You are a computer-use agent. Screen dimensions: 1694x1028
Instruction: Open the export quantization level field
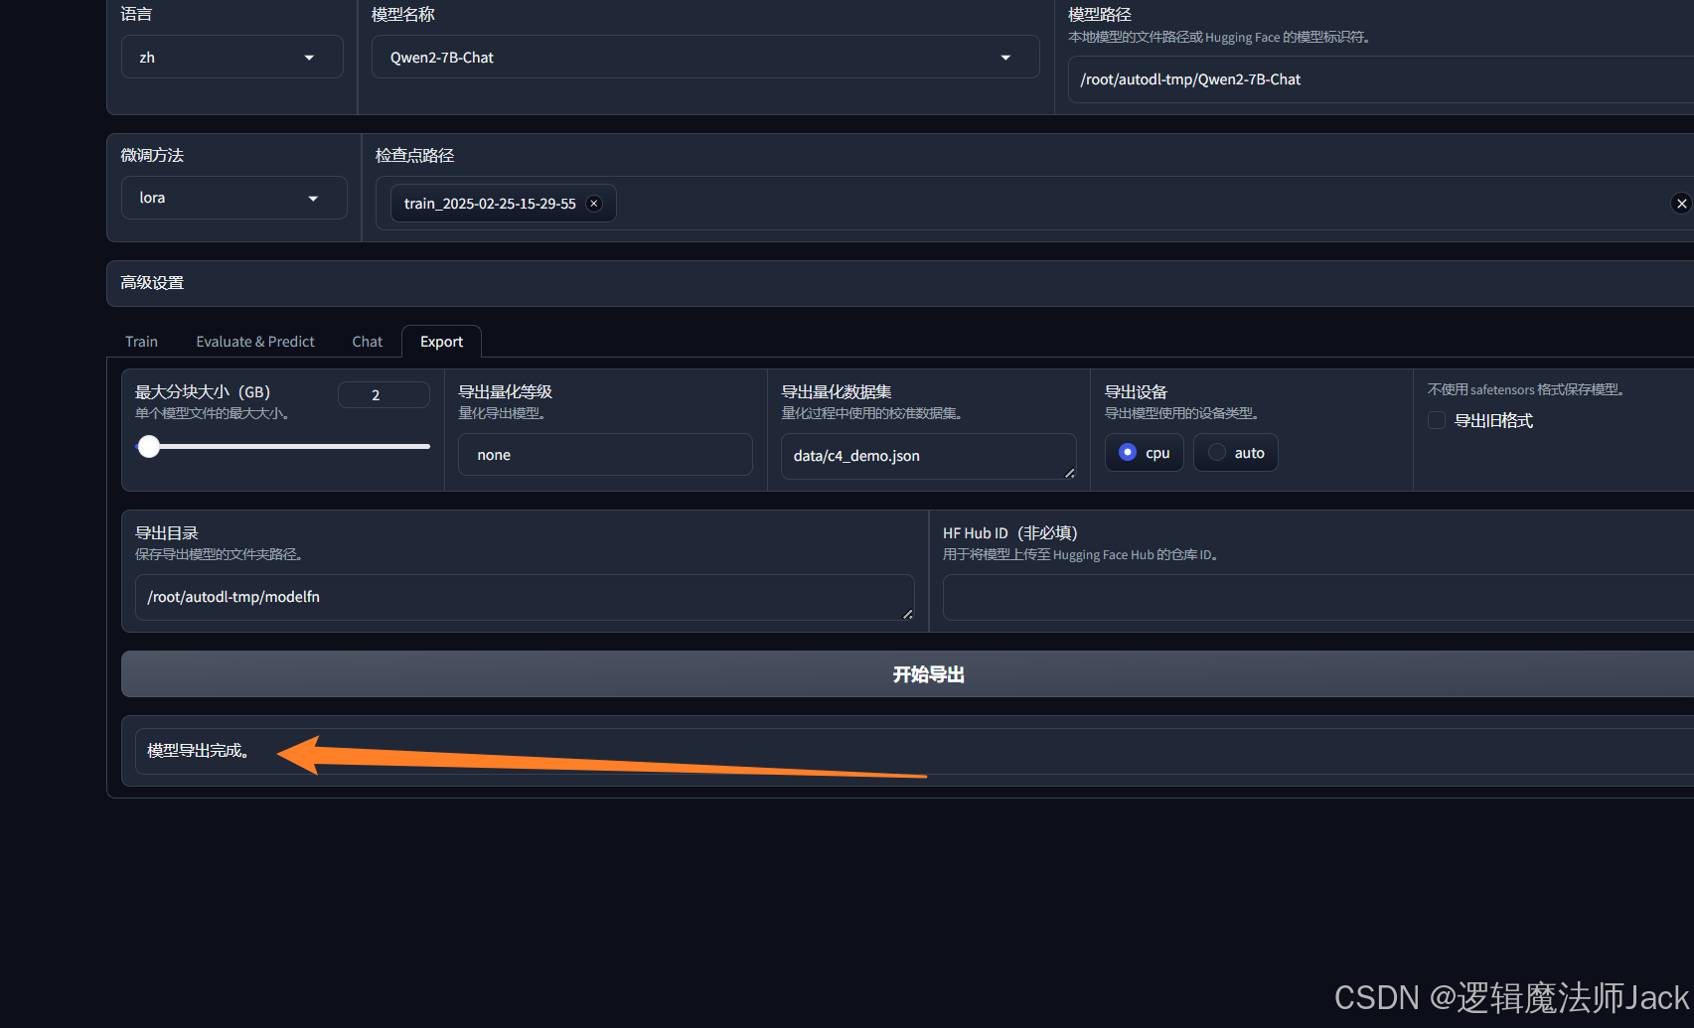point(604,455)
